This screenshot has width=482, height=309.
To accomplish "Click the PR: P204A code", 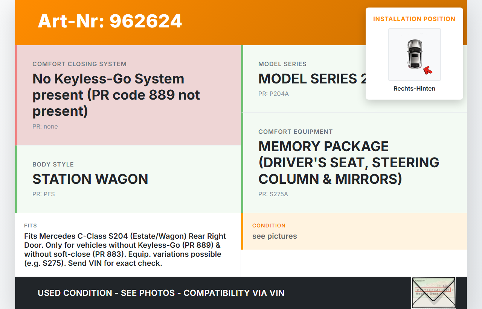I will [273, 94].
